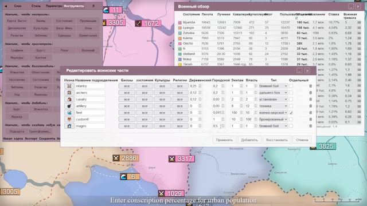The image size is (367, 206).
Task: Click the 1029 regiment marker on map
Action: pos(171,193)
